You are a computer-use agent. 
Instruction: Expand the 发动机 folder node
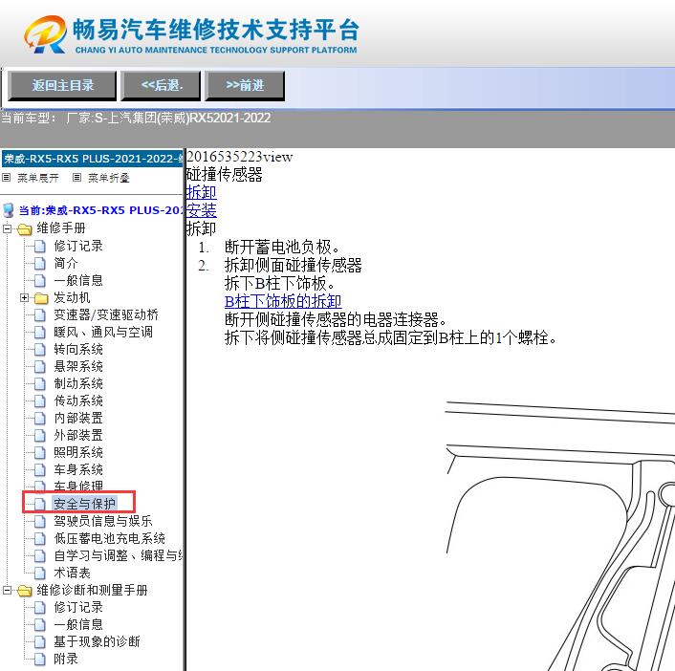(25, 298)
